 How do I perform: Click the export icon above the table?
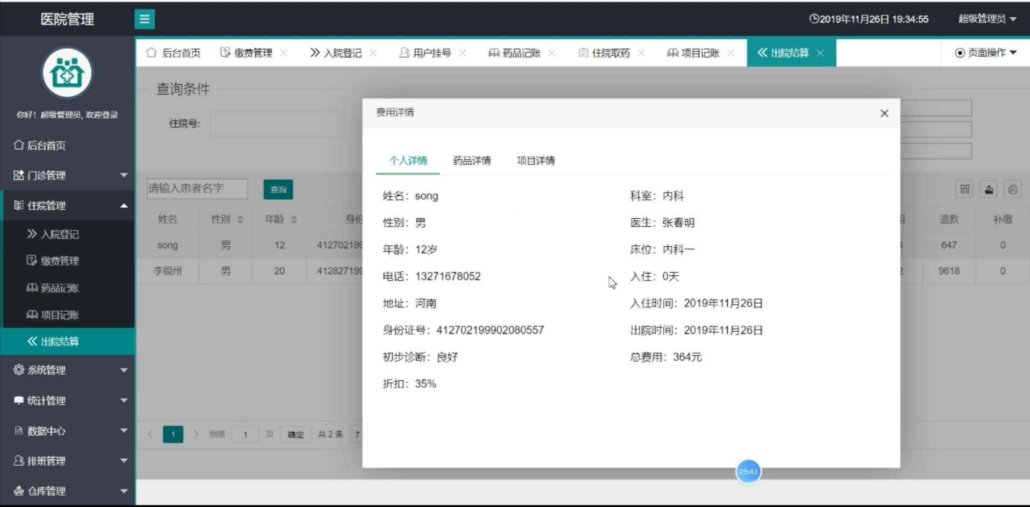point(989,189)
